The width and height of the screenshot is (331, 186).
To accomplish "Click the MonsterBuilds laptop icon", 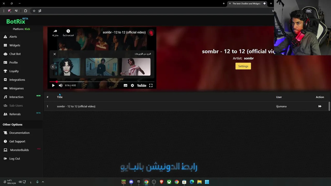I will (x=5, y=150).
